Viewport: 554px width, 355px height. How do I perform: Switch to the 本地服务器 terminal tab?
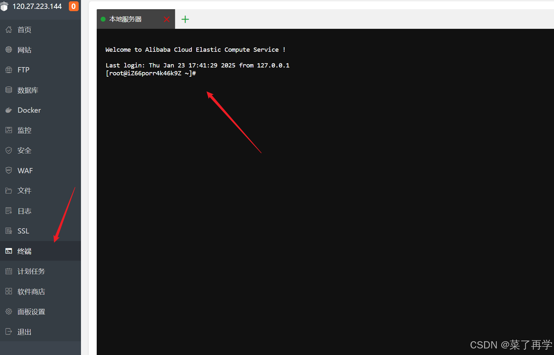pos(136,19)
